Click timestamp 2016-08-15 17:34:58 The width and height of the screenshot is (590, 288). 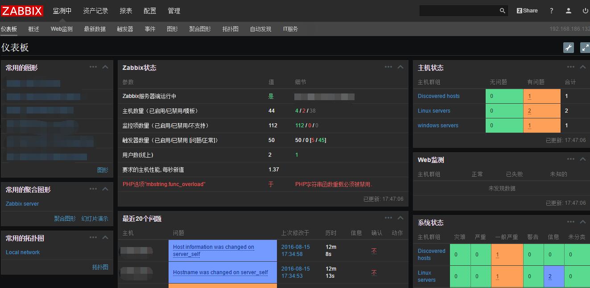point(295,251)
